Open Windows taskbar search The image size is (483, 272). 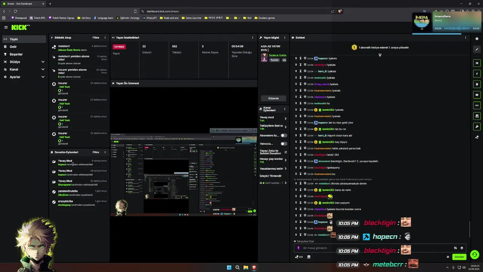click(237, 267)
